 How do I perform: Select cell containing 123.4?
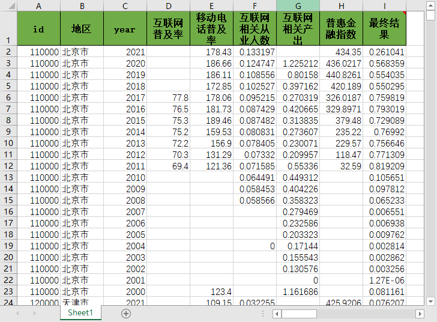coord(211,292)
